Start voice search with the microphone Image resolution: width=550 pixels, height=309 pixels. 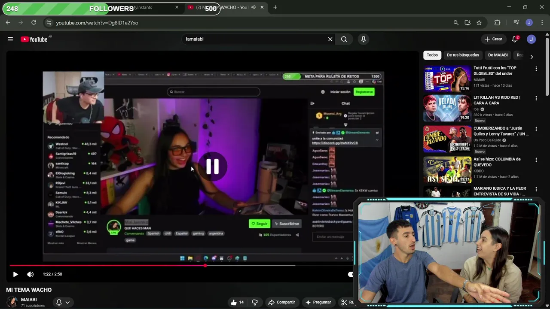[364, 39]
